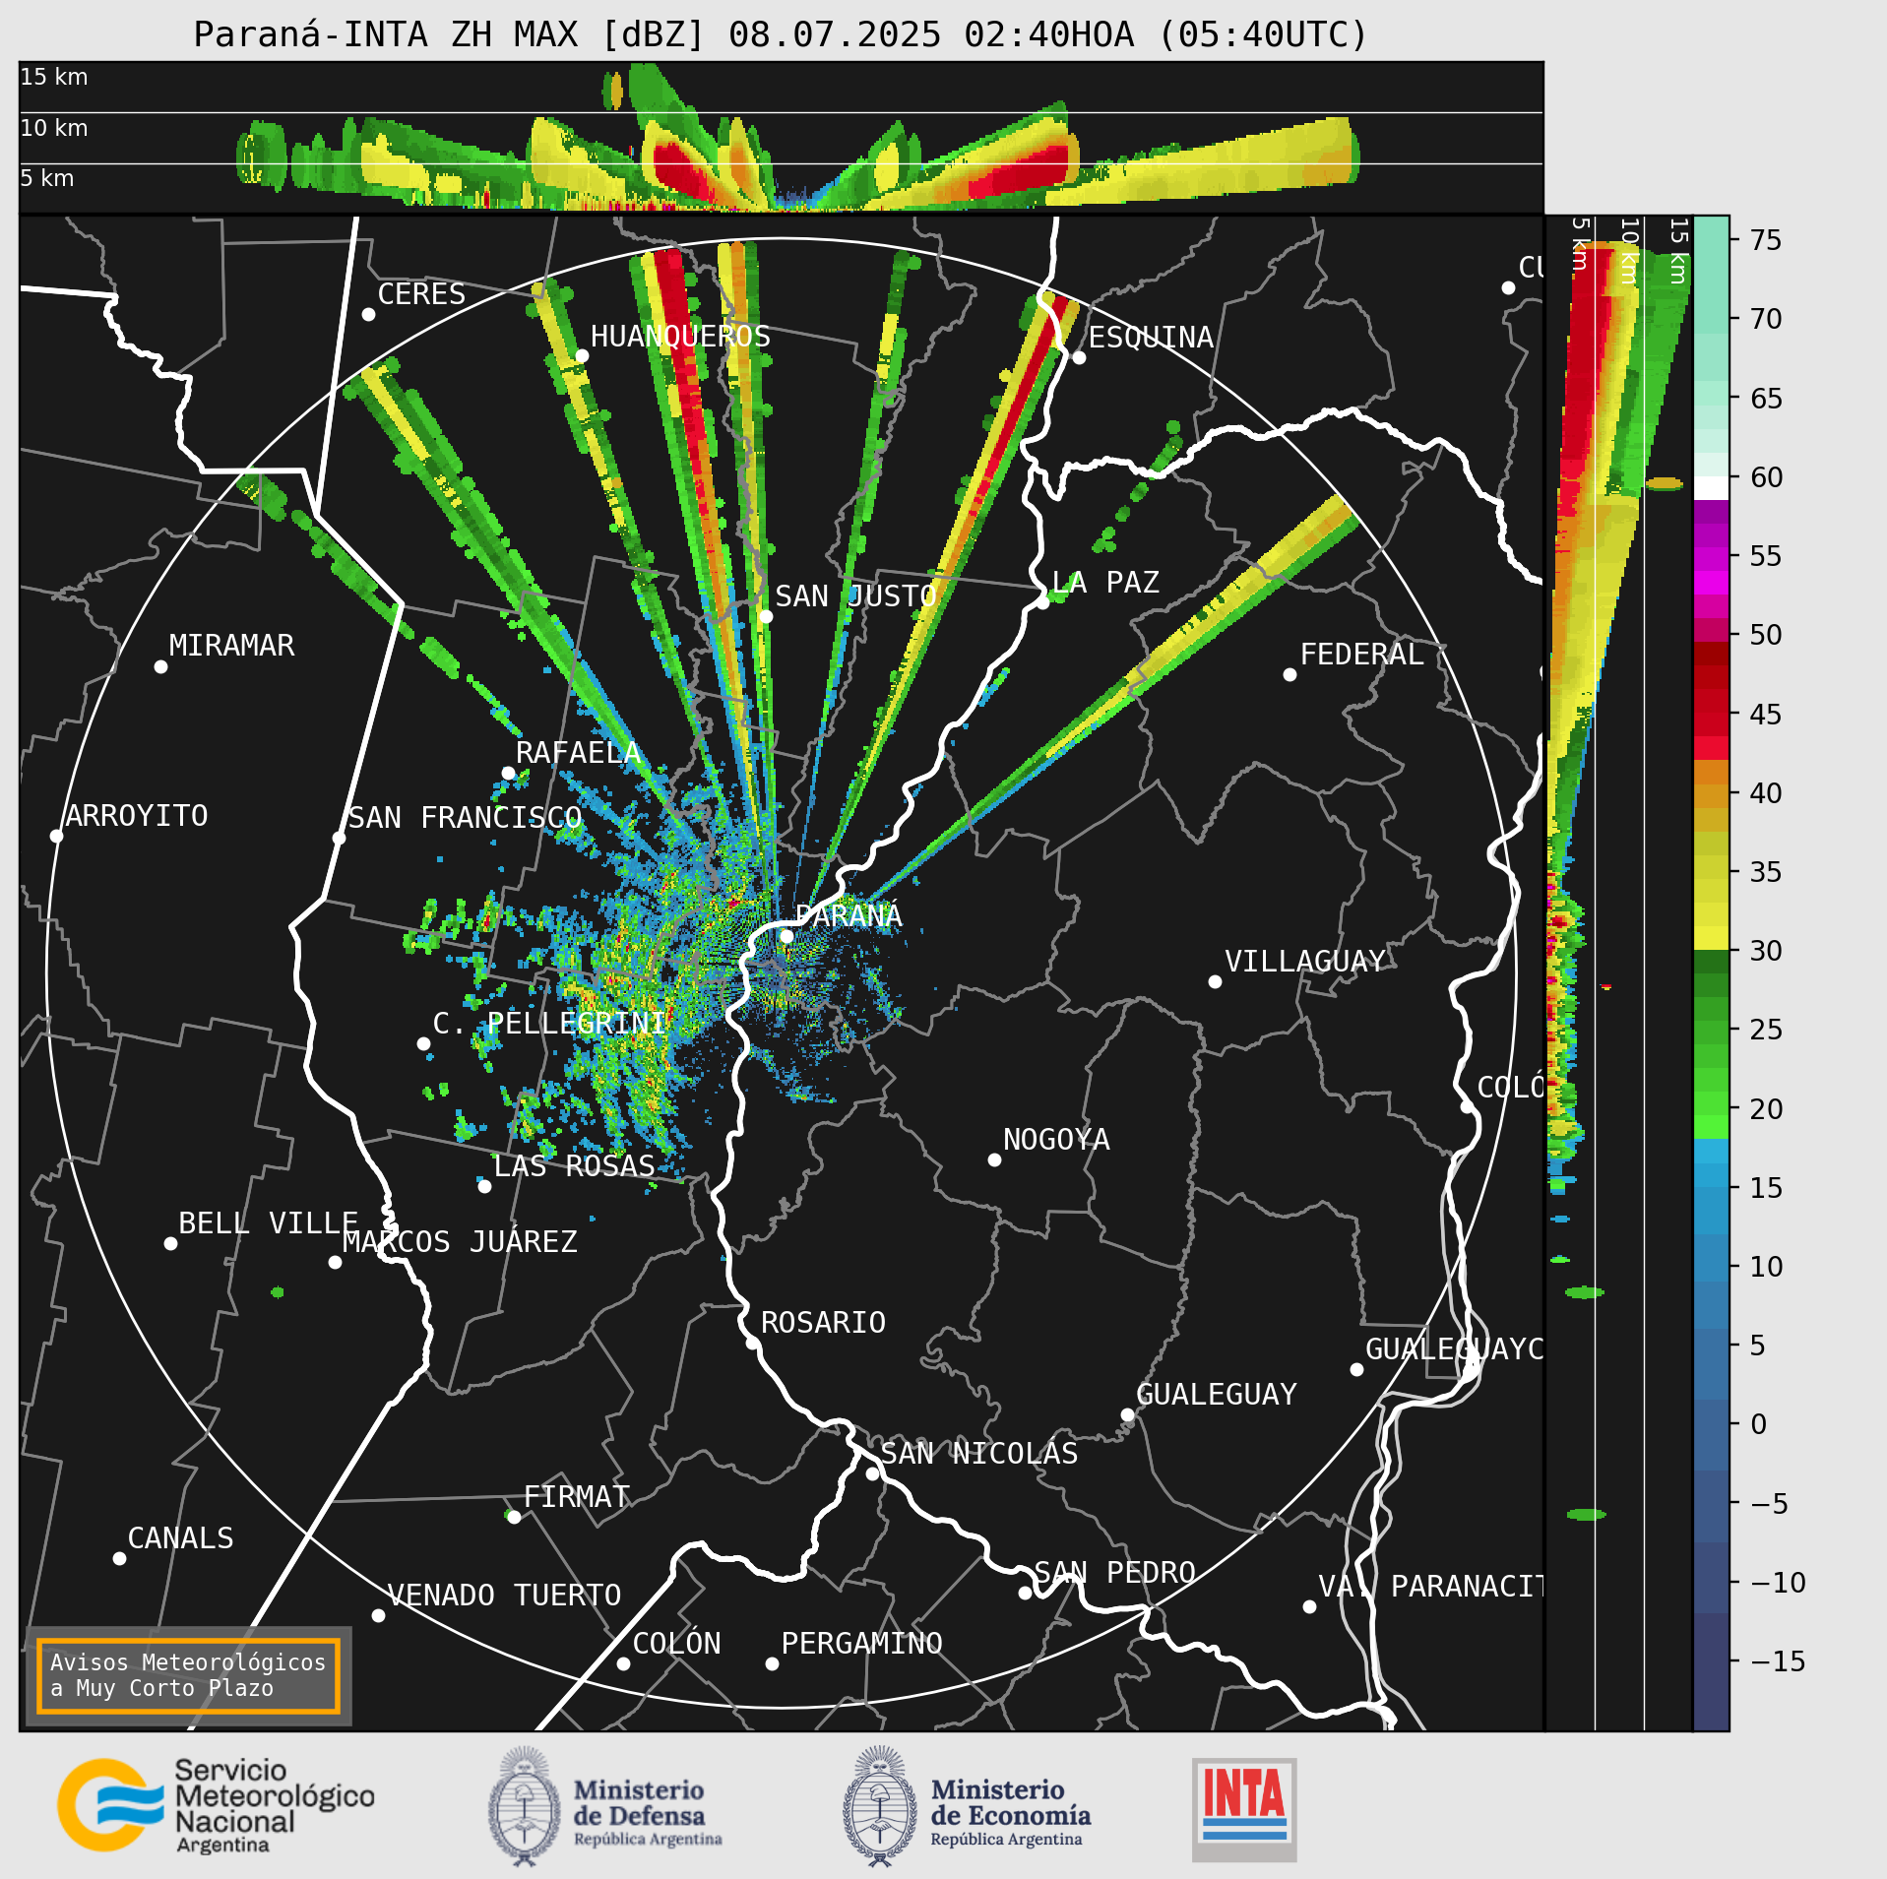Image resolution: width=1887 pixels, height=1879 pixels.
Task: Click the CERES label
Action: coord(421,294)
